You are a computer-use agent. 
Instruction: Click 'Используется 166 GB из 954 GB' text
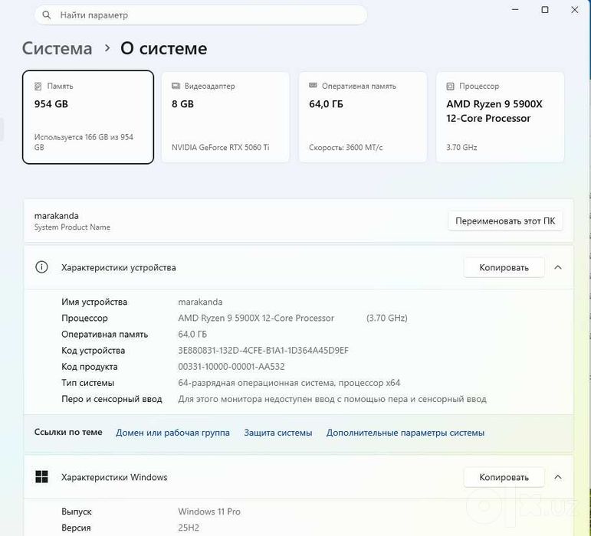point(84,142)
